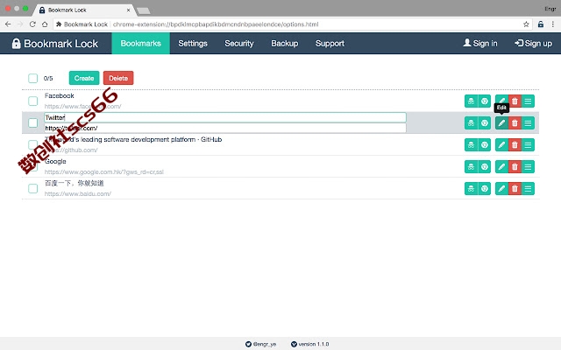Bookmark this page with star icon
The image size is (561, 350).
click(526, 24)
